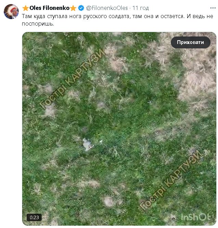Click the white object in the grass
This screenshot has width=218, height=228.
pyautogui.click(x=87, y=144)
